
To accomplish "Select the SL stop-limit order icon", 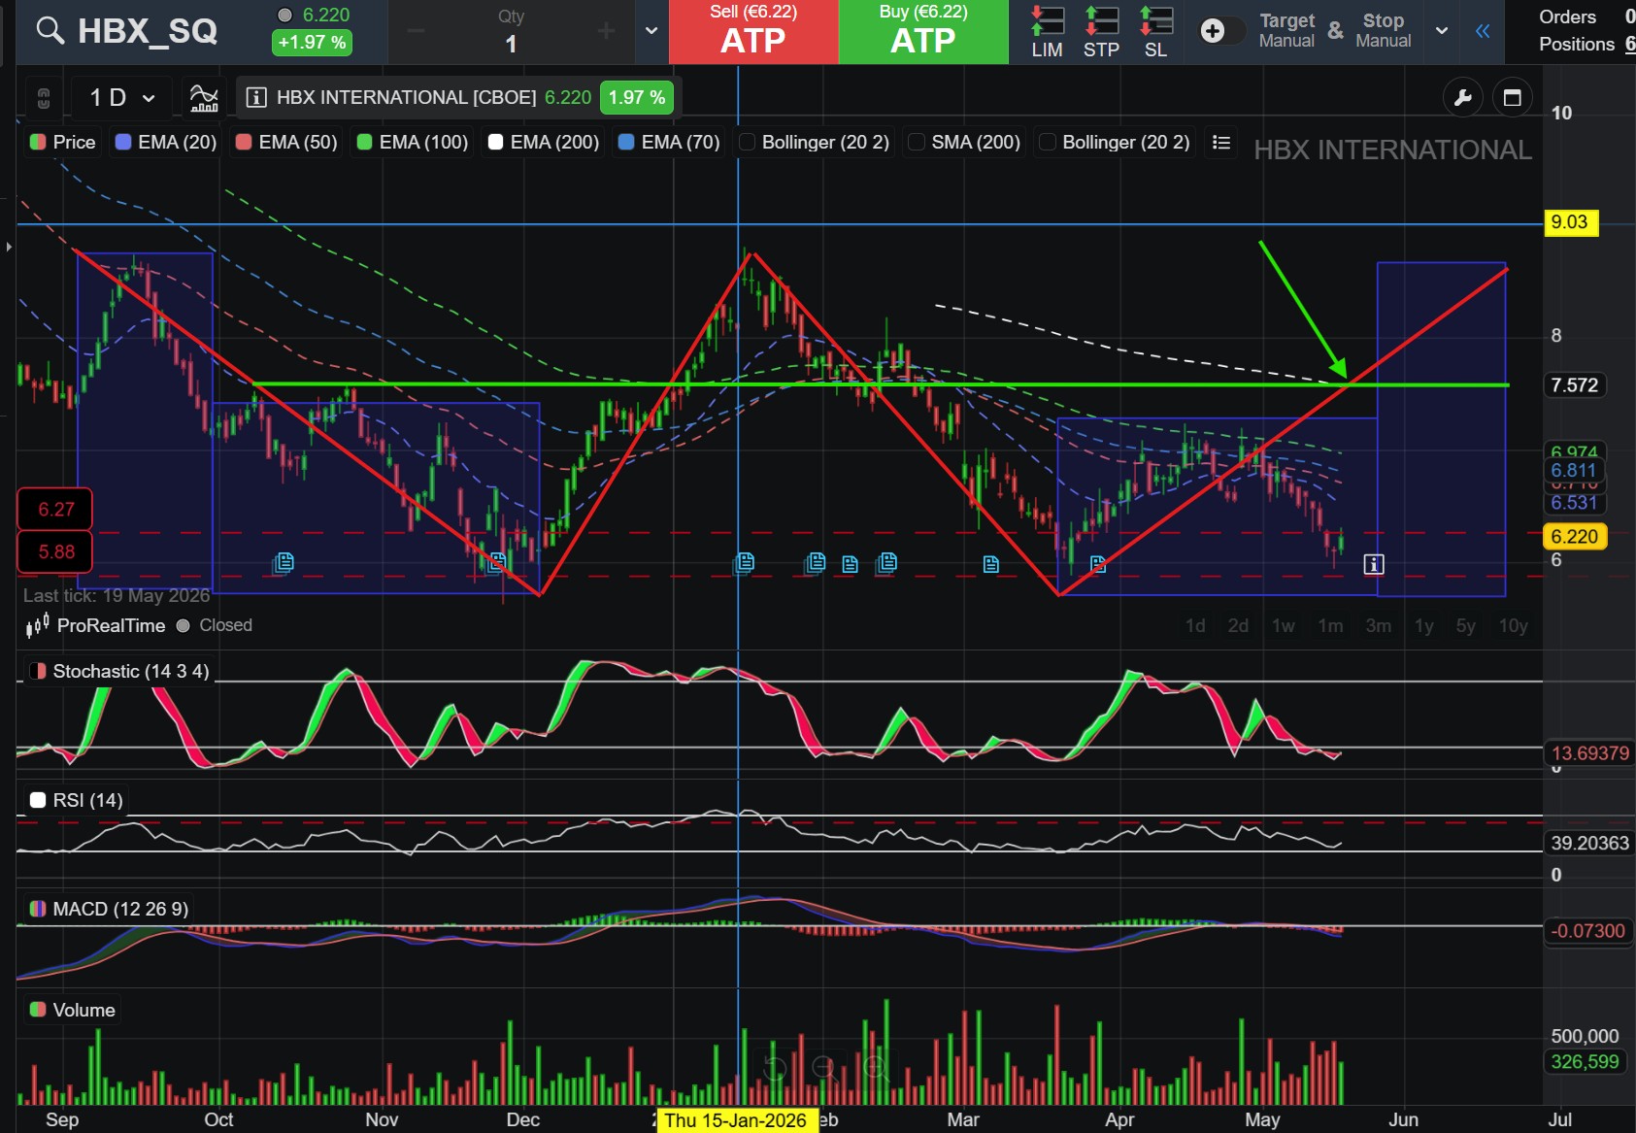I will pos(1155,31).
